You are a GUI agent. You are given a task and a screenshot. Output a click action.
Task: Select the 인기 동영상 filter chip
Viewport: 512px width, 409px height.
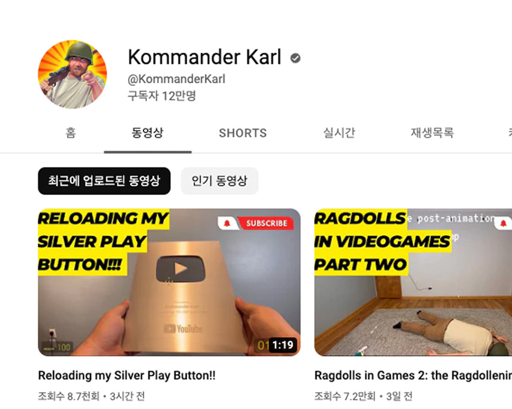point(219,181)
